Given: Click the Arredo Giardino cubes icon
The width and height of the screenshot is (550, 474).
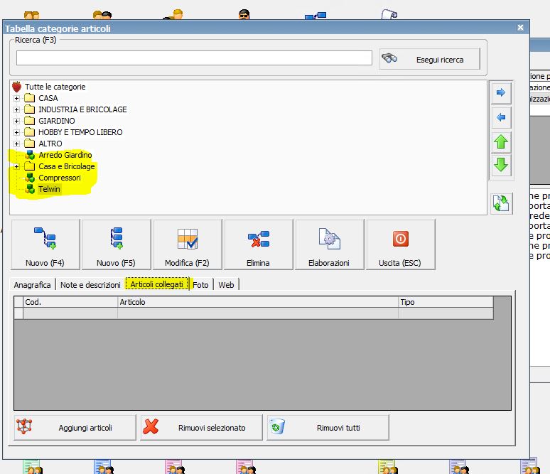Looking at the screenshot, I should (30, 155).
